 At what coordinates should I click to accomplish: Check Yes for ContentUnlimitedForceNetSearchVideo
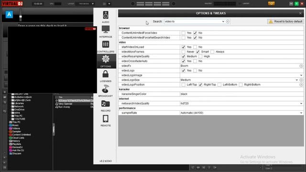183,38
